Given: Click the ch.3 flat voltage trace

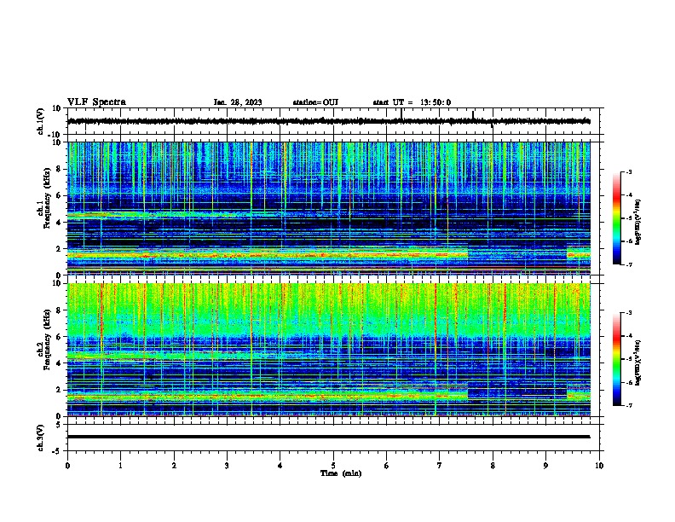Looking at the screenshot, I should tap(328, 437).
